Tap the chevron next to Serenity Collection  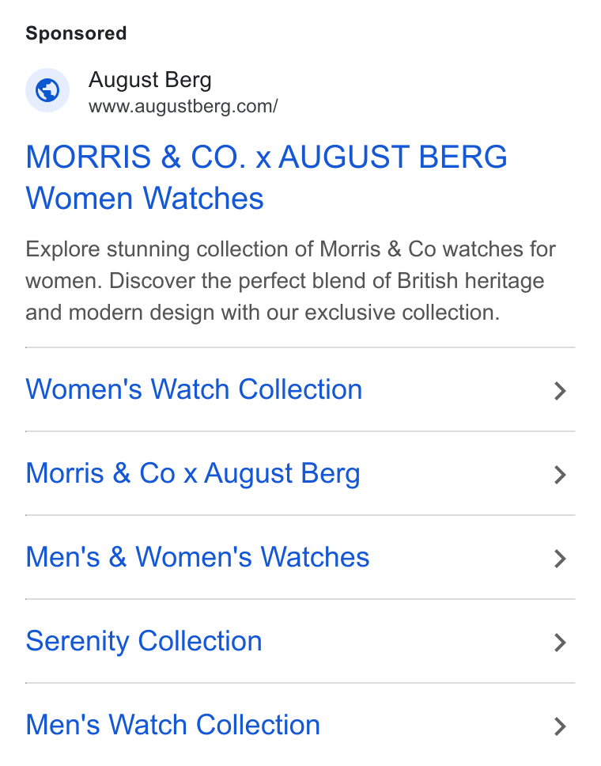560,643
